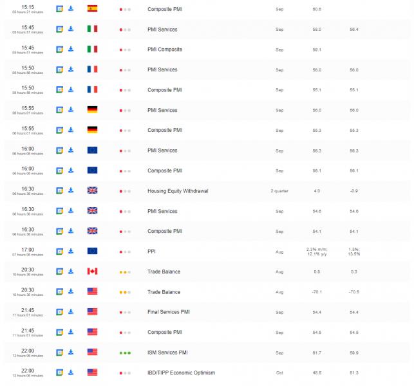Download the 17:00 Eurozone PPI event
The image size is (414, 386).
coord(71,251)
